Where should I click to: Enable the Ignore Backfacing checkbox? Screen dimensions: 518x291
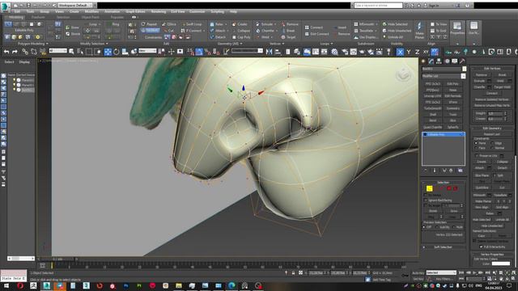426,200
